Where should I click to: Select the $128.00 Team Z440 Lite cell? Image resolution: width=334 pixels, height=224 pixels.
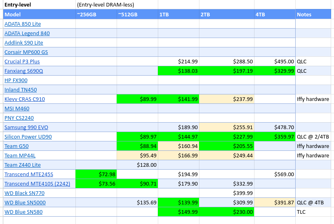pyautogui.click(x=137, y=165)
